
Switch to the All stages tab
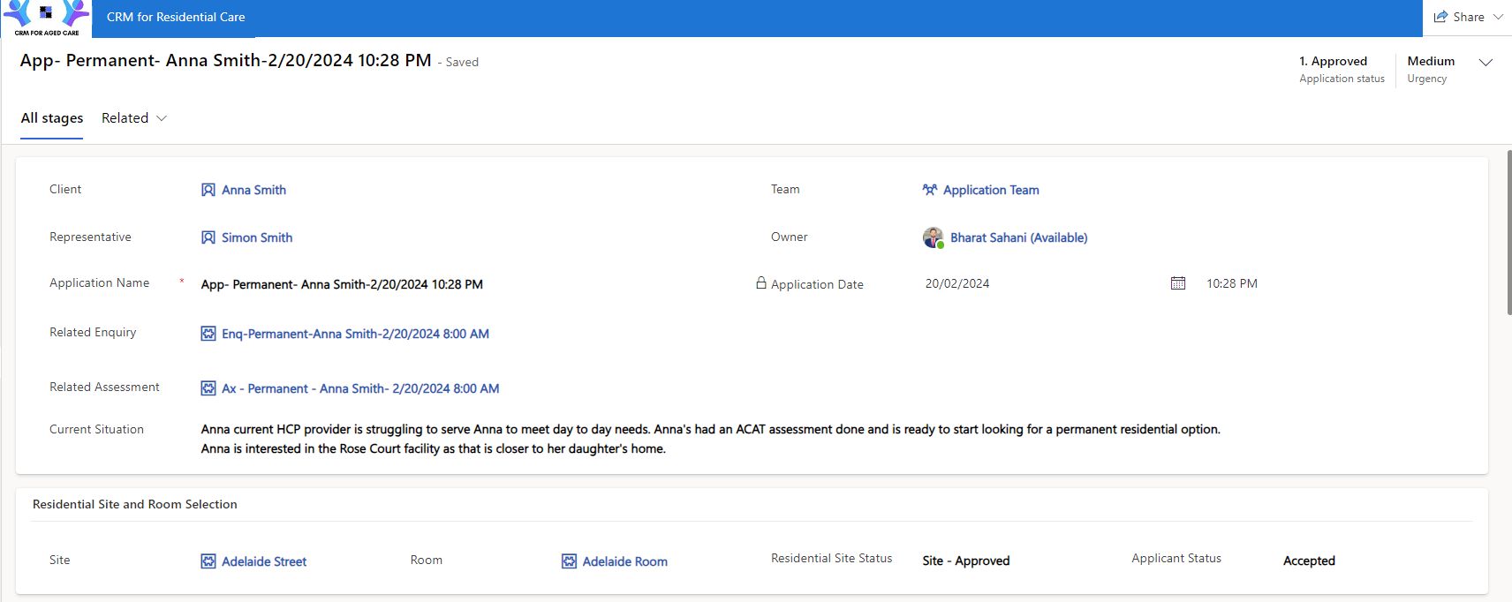52,118
